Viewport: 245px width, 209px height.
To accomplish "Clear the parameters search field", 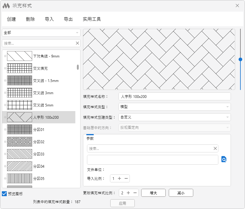I will tap(215, 148).
